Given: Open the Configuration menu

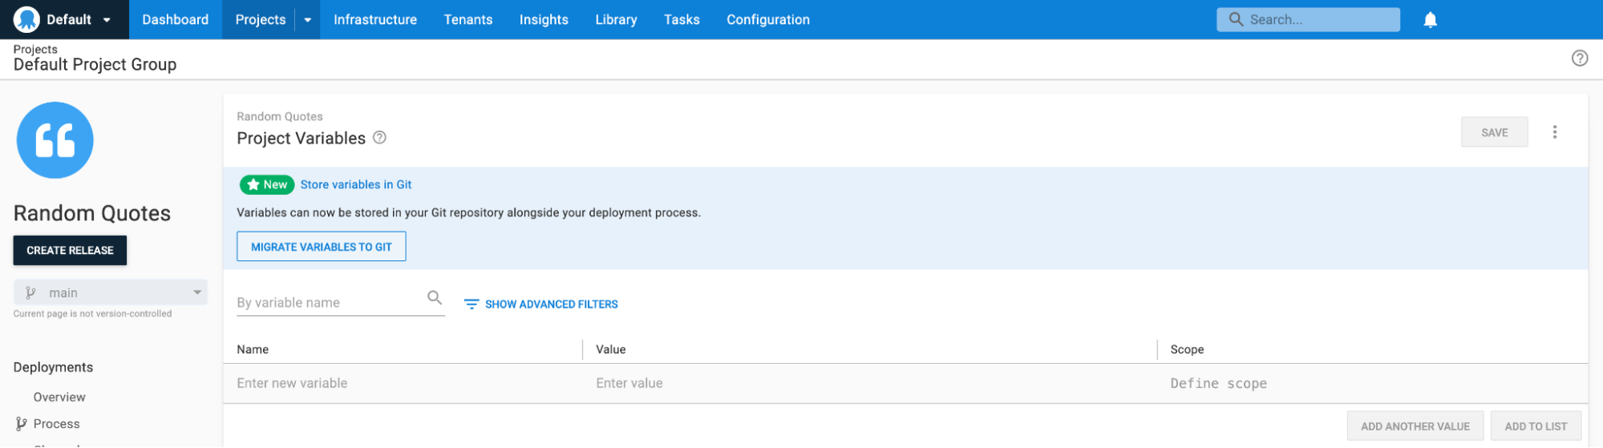Looking at the screenshot, I should click(767, 19).
